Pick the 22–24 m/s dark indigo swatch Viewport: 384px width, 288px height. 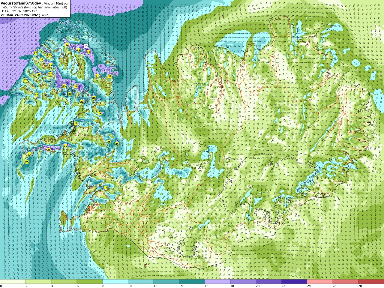tap(294, 282)
